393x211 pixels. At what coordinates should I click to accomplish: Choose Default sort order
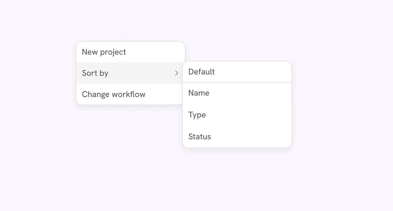237,72
